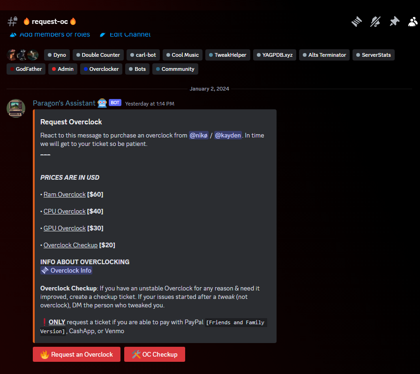Click the PRICES ARE IN USD heading
This screenshot has width=420, height=374.
tap(70, 178)
